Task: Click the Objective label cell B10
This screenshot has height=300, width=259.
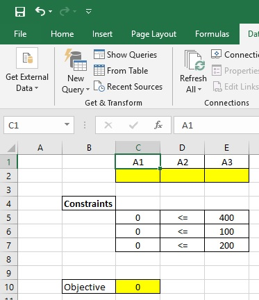Action: (x=89, y=287)
